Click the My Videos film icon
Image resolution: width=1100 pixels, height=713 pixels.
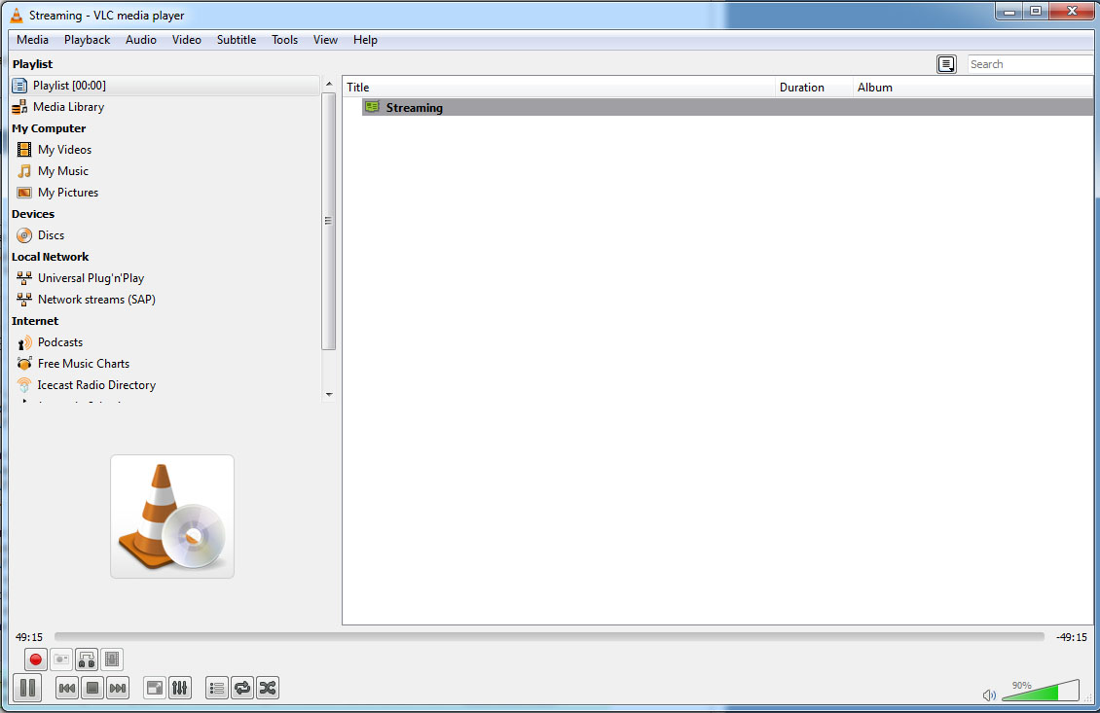point(24,150)
